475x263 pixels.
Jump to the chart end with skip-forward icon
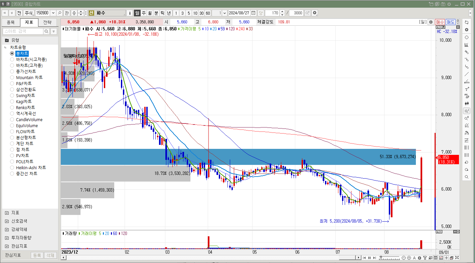pos(374,258)
